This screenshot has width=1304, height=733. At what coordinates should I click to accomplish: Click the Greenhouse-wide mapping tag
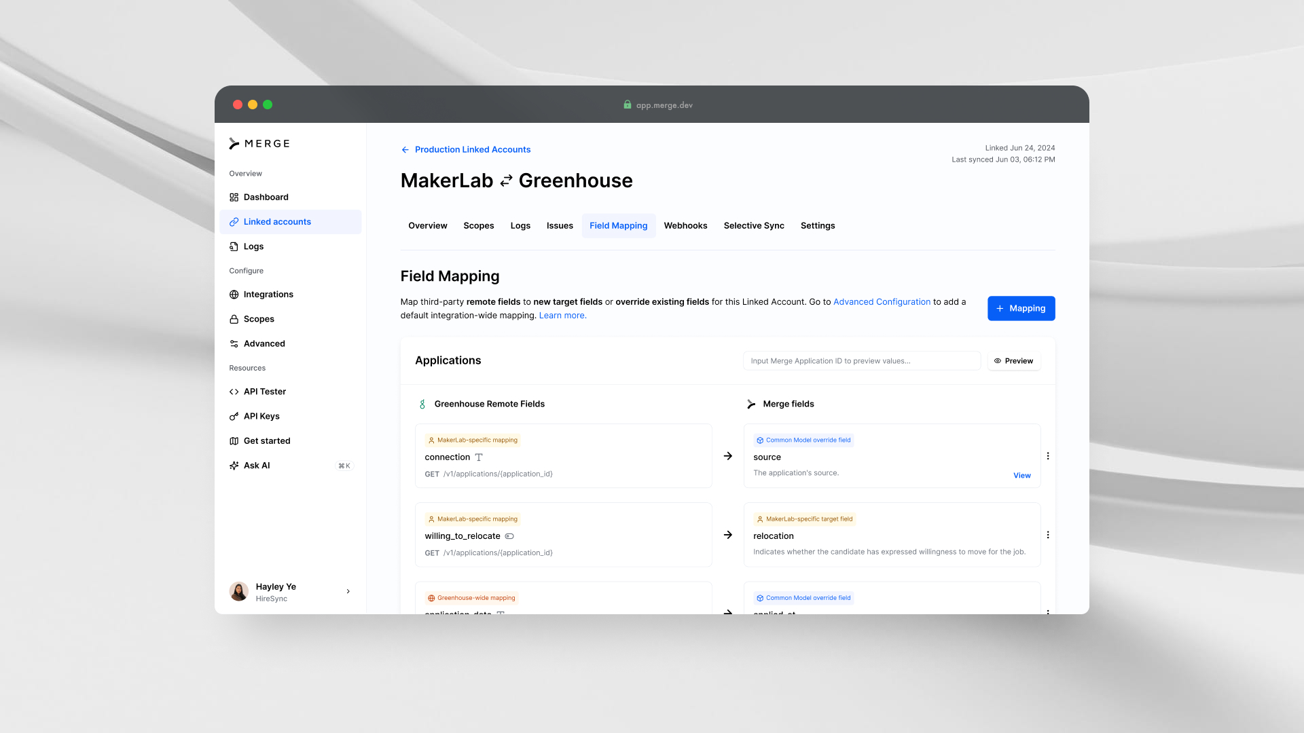(x=471, y=598)
